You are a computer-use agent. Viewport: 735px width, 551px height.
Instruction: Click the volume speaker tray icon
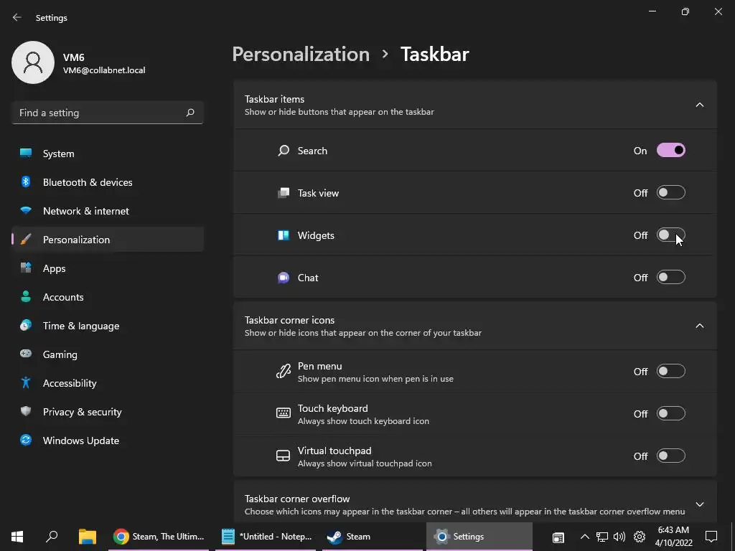pyautogui.click(x=619, y=537)
